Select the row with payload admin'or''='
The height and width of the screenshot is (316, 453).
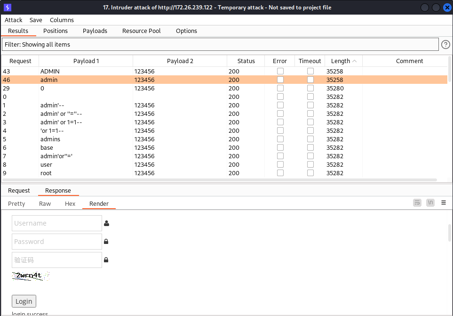pos(224,156)
